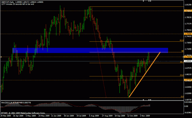Screen dimensions: 192x118
Task: Click the 18 Sep 2009 date label
Action: click(120, 116)
